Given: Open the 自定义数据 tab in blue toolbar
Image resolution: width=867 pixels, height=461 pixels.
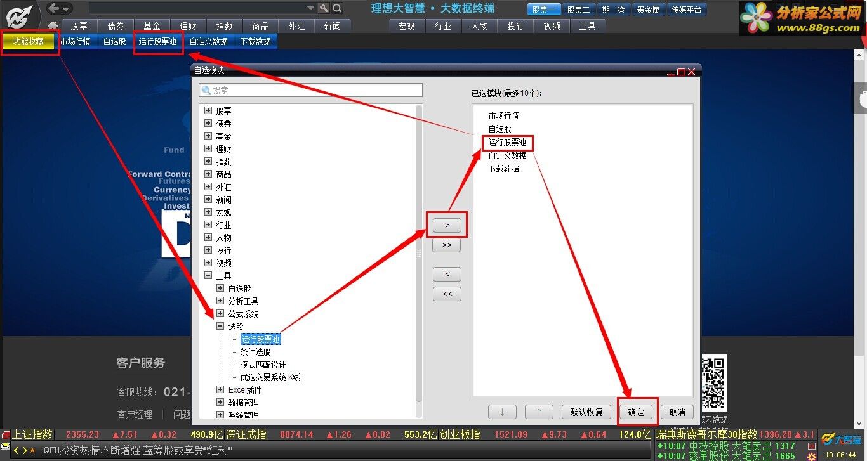Looking at the screenshot, I should pos(208,41).
